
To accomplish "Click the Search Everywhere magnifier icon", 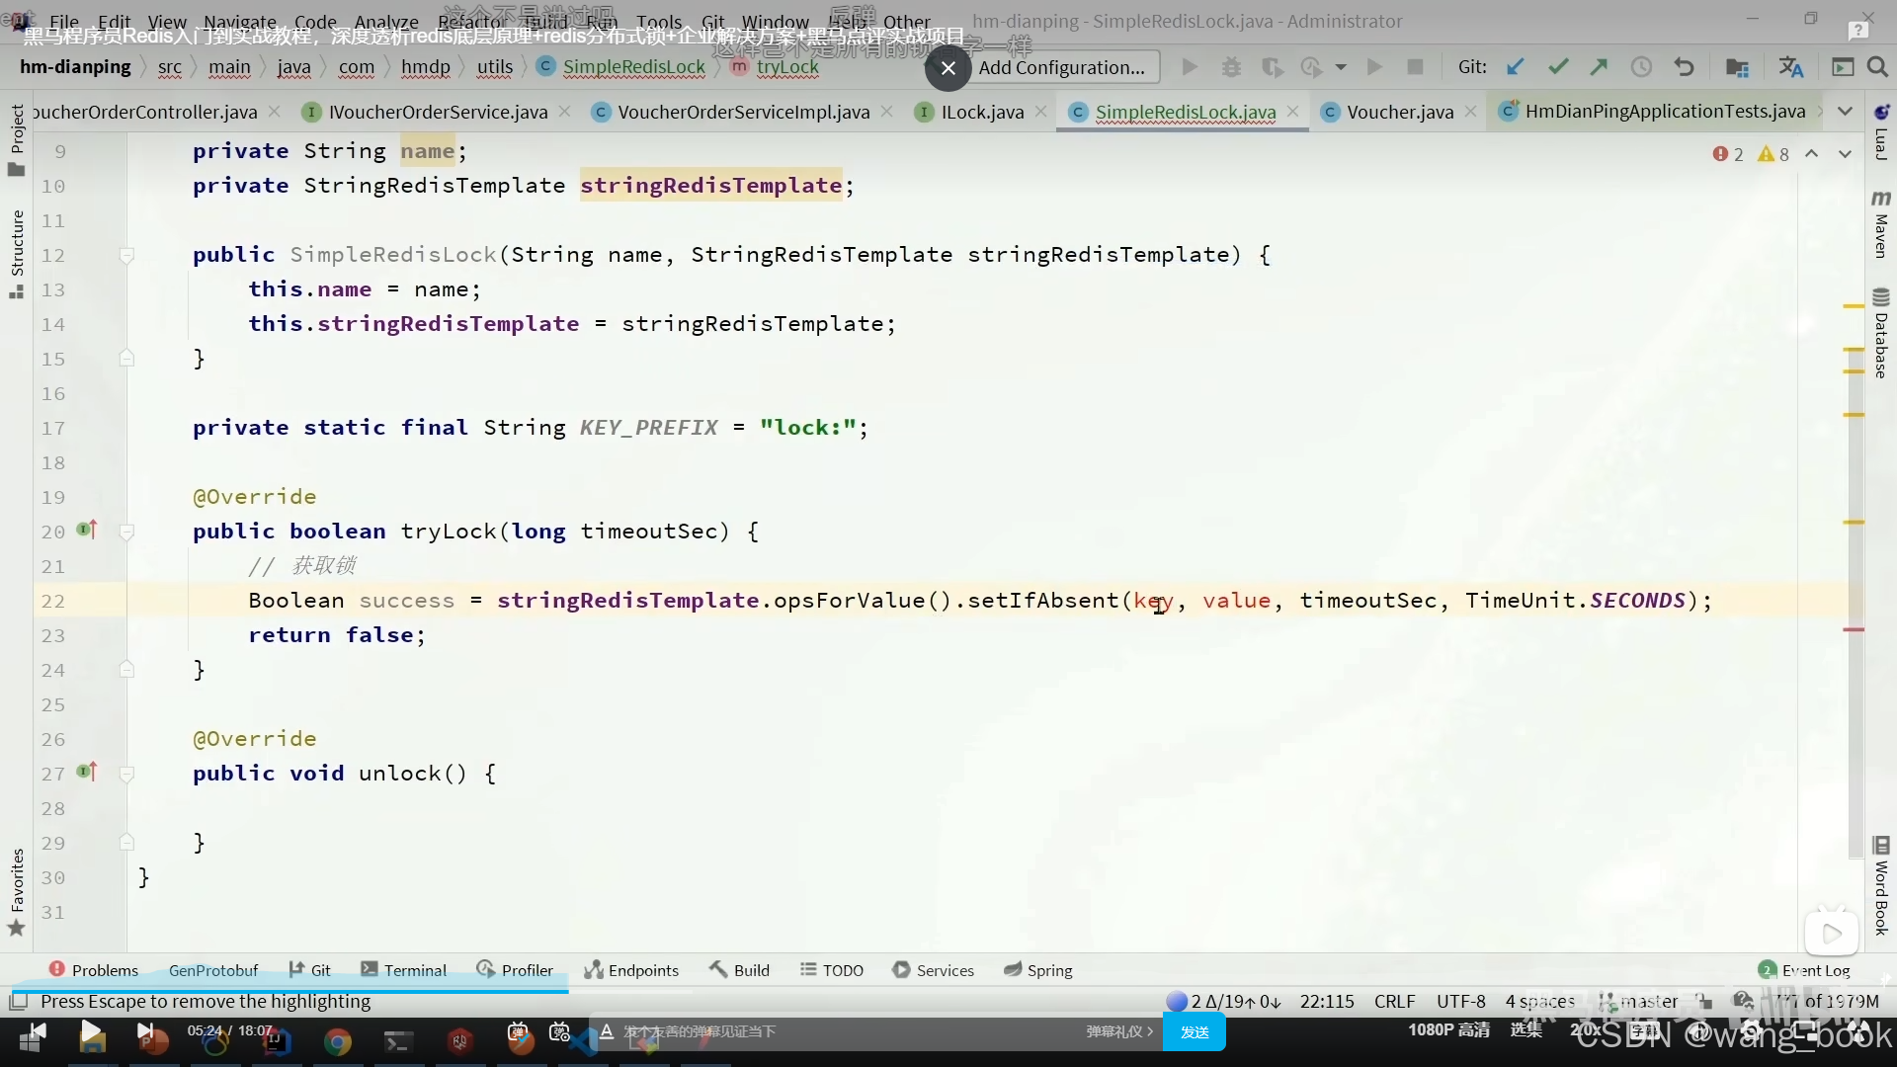I will [x=1877, y=67].
